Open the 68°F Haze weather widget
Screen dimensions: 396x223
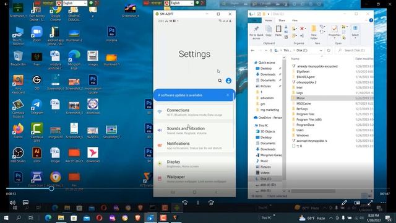(x=312, y=217)
